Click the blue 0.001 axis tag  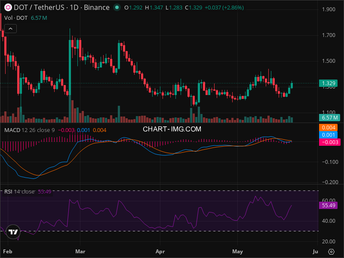click(328, 135)
